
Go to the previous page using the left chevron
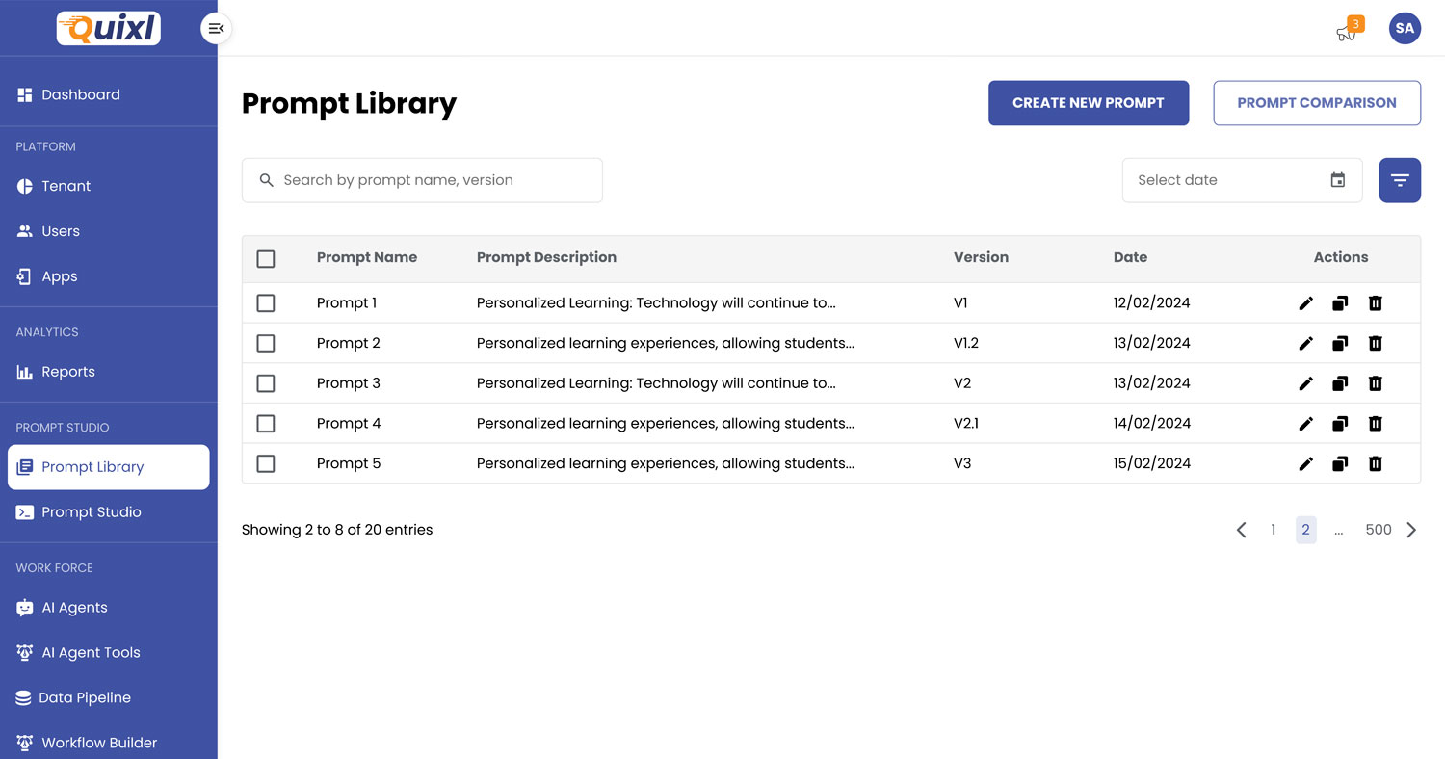tap(1242, 530)
